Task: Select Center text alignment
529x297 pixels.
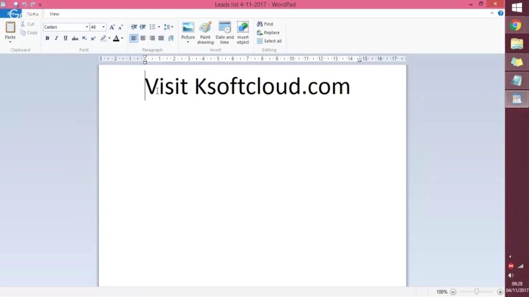Action: point(143,38)
